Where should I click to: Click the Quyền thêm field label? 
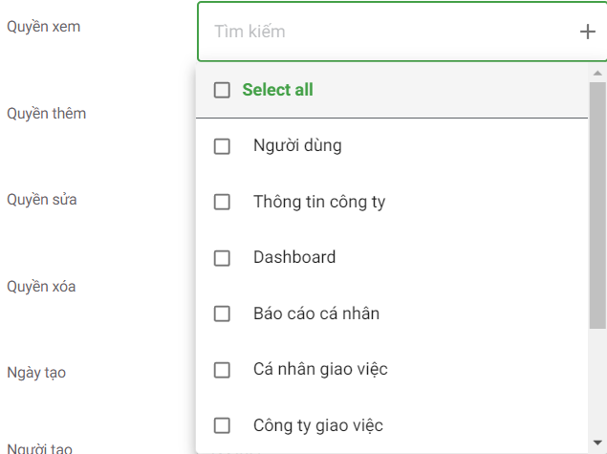tap(47, 114)
